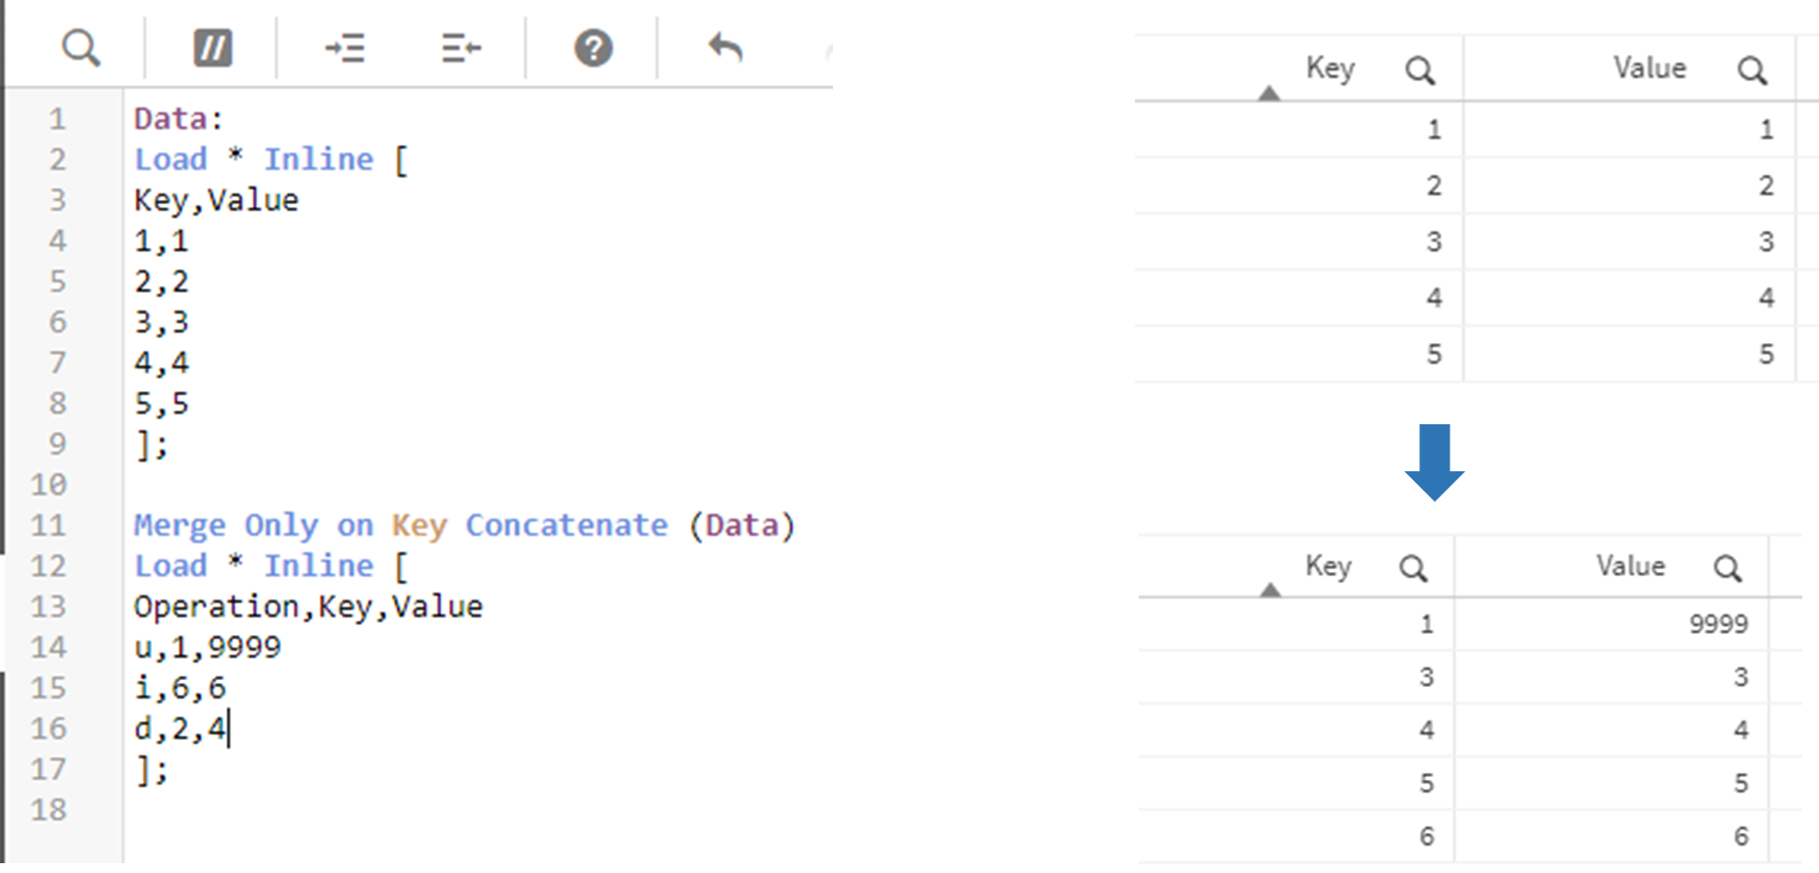Image resolution: width=1819 pixels, height=873 pixels.
Task: Undo the last script change
Action: click(724, 47)
